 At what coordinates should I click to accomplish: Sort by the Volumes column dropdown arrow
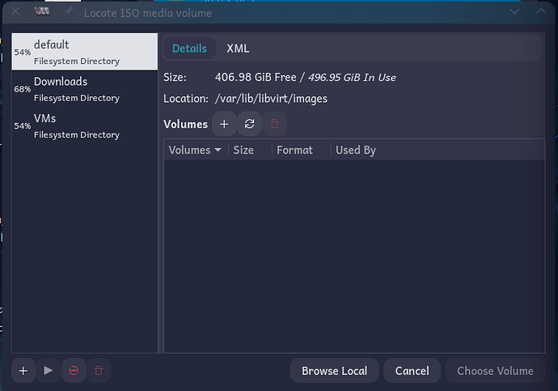click(x=218, y=151)
